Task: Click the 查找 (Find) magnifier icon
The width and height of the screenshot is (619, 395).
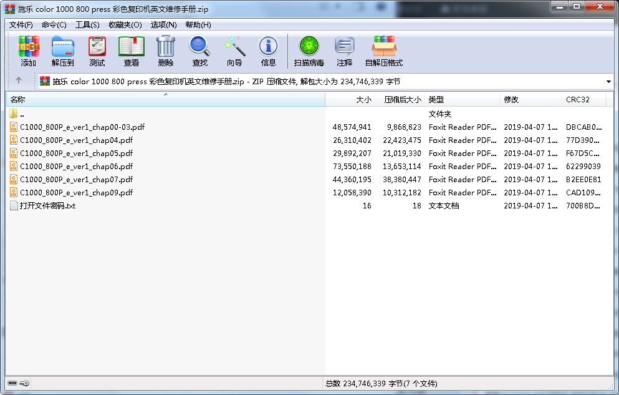Action: [199, 46]
